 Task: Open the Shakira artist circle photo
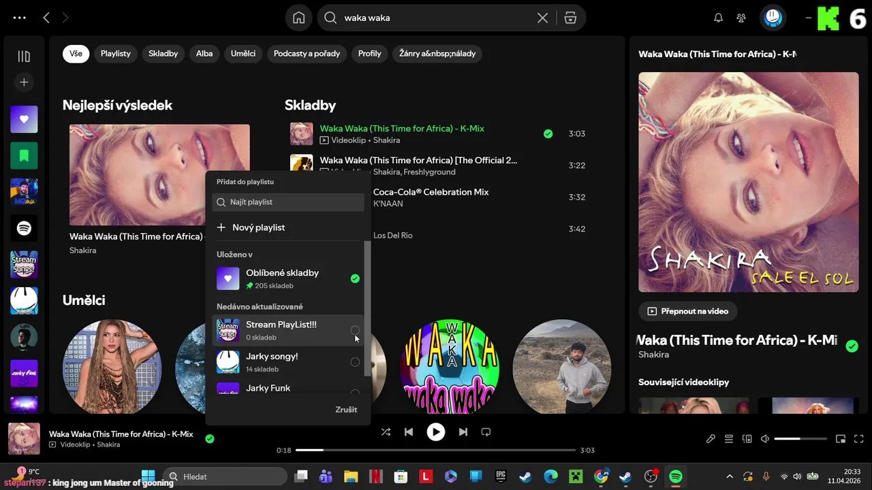(112, 367)
